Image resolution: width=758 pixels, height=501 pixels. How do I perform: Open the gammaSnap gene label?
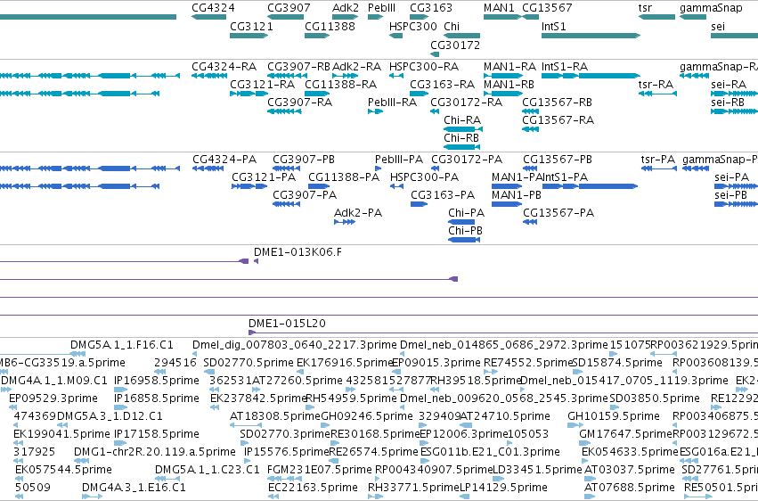(711, 8)
